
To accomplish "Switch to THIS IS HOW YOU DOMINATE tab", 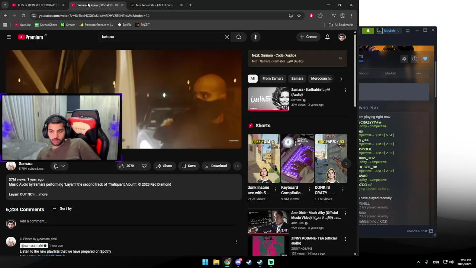I will coord(38,5).
